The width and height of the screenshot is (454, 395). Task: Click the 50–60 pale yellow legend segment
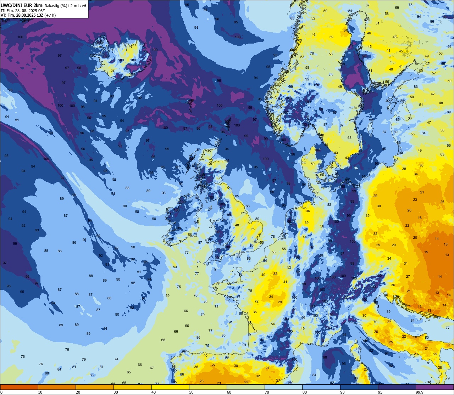[x=208, y=387]
